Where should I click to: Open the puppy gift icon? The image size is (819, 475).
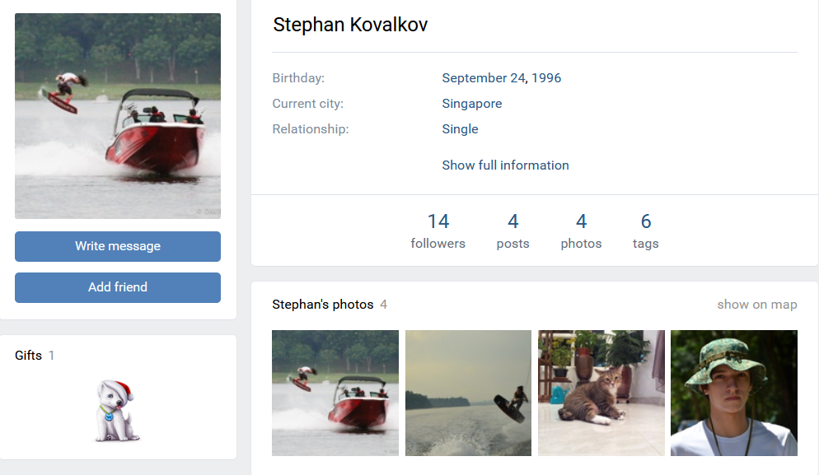point(115,410)
